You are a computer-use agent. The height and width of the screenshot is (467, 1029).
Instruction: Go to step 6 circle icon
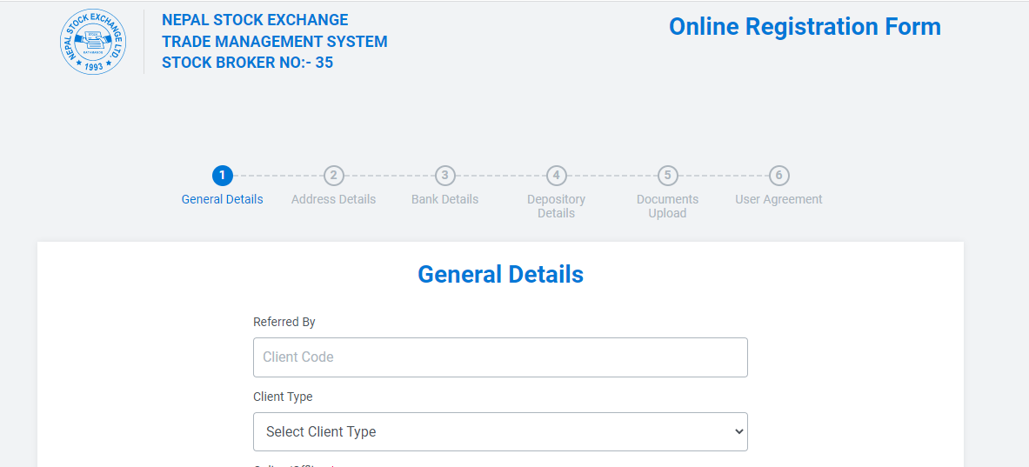click(779, 176)
